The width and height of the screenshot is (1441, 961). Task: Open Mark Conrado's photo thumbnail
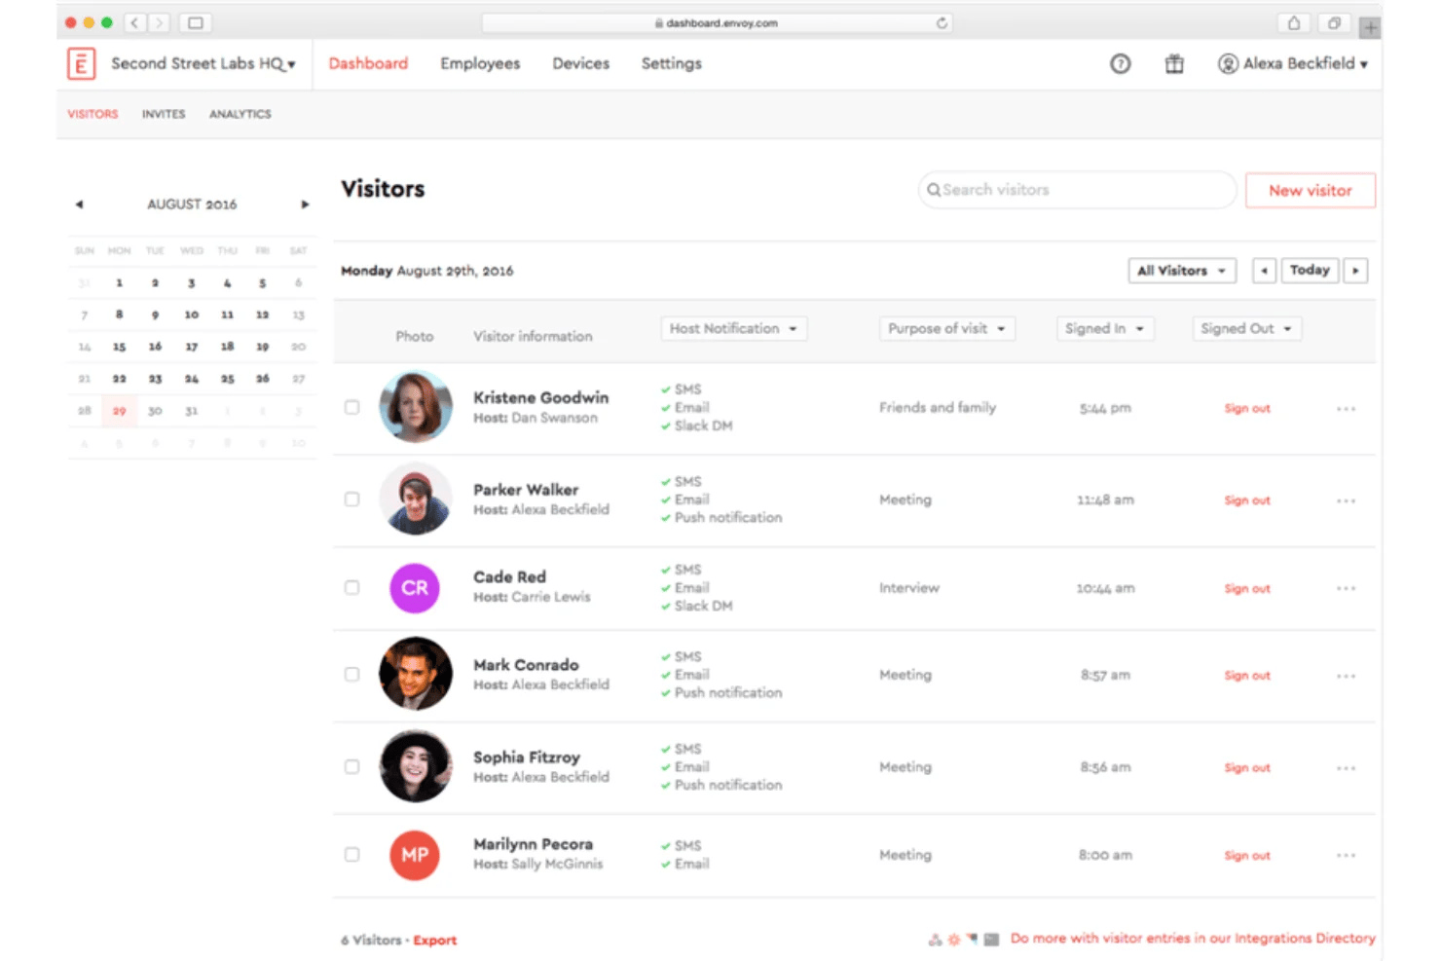click(x=415, y=674)
